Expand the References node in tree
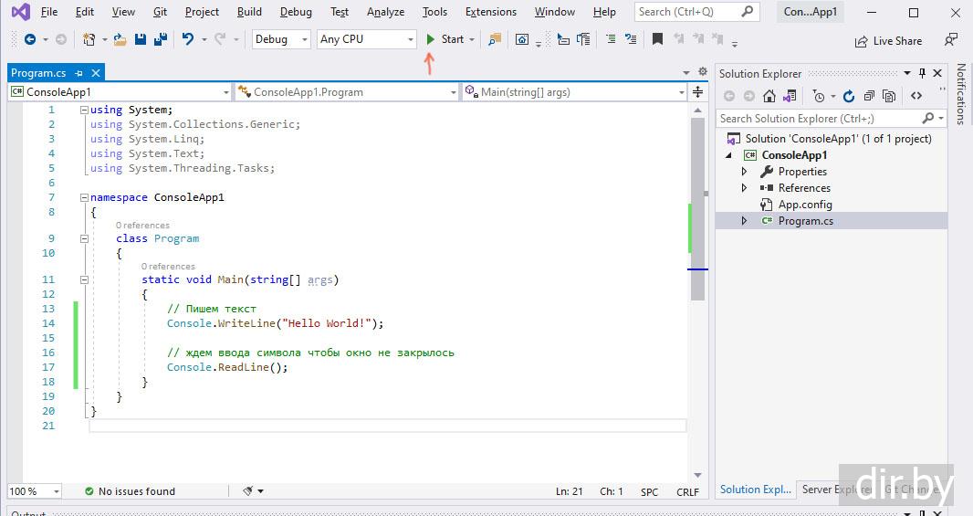Viewport: 973px width, 516px height. [x=744, y=188]
